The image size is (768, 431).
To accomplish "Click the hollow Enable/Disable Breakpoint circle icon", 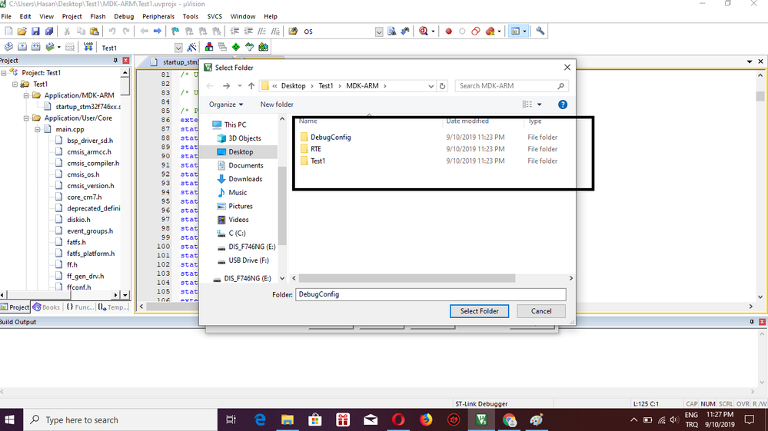I will coord(462,31).
